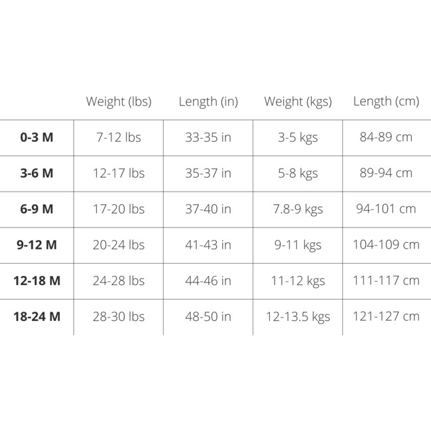431x431 pixels.
Task: Select the 9-12 M row label
Action: [36, 245]
